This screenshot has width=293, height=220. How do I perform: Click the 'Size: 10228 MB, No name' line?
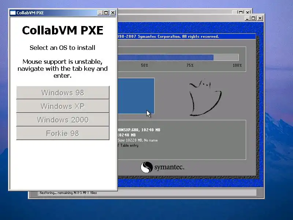tap(138, 140)
